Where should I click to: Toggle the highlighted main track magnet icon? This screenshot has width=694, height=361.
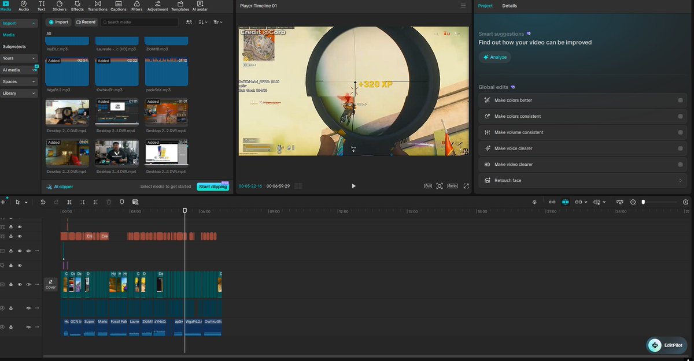[x=566, y=202]
